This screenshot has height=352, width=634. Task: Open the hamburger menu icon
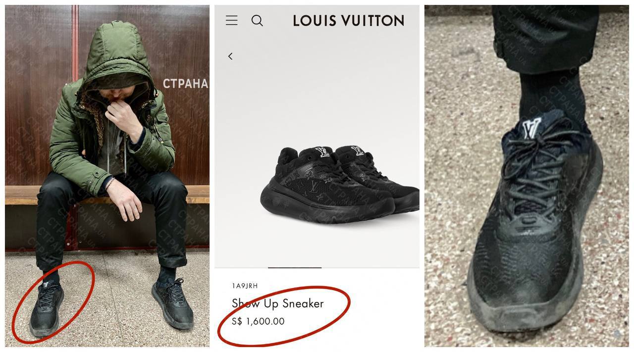[x=231, y=20]
